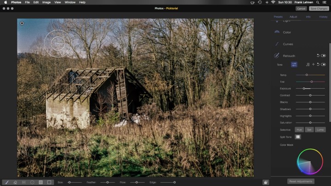This screenshot has height=186, width=331.
Task: Click the Size slider handle
Action: coord(69,182)
